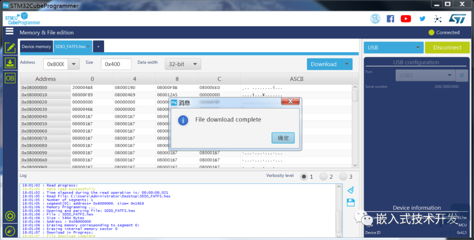Viewport: 474px width, 240px height.
Task: Expand the Download button arrow
Action: pyautogui.click(x=347, y=64)
